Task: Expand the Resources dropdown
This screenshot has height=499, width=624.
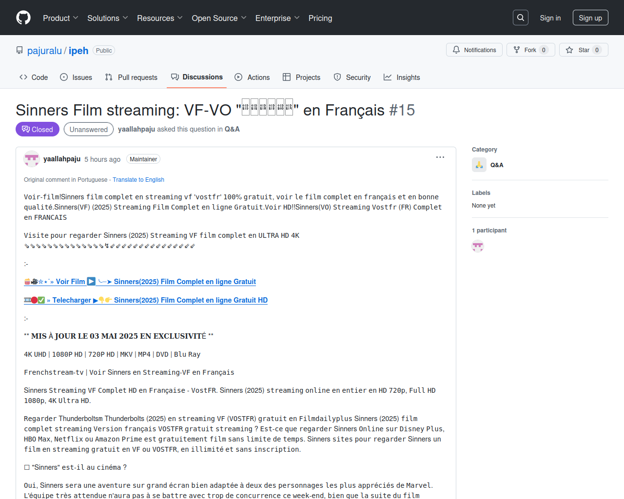Action: point(160,18)
